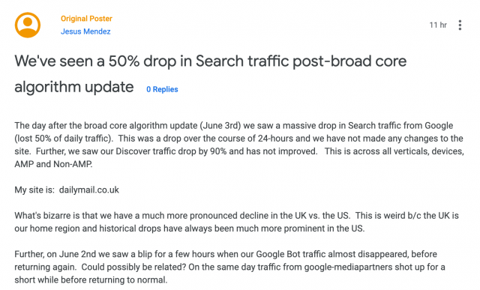Click the 11 hr timestamp
Image resolution: width=480 pixels, height=290 pixels.
(438, 25)
